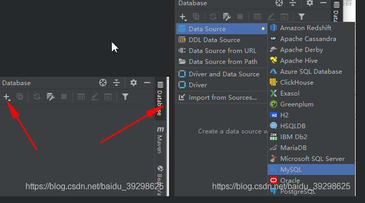365x203 pixels.
Task: Select IBM Db2 data source
Action: [x=311, y=137]
